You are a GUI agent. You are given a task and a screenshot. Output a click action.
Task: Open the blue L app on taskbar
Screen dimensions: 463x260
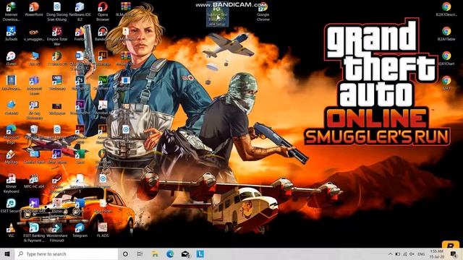click(x=200, y=253)
